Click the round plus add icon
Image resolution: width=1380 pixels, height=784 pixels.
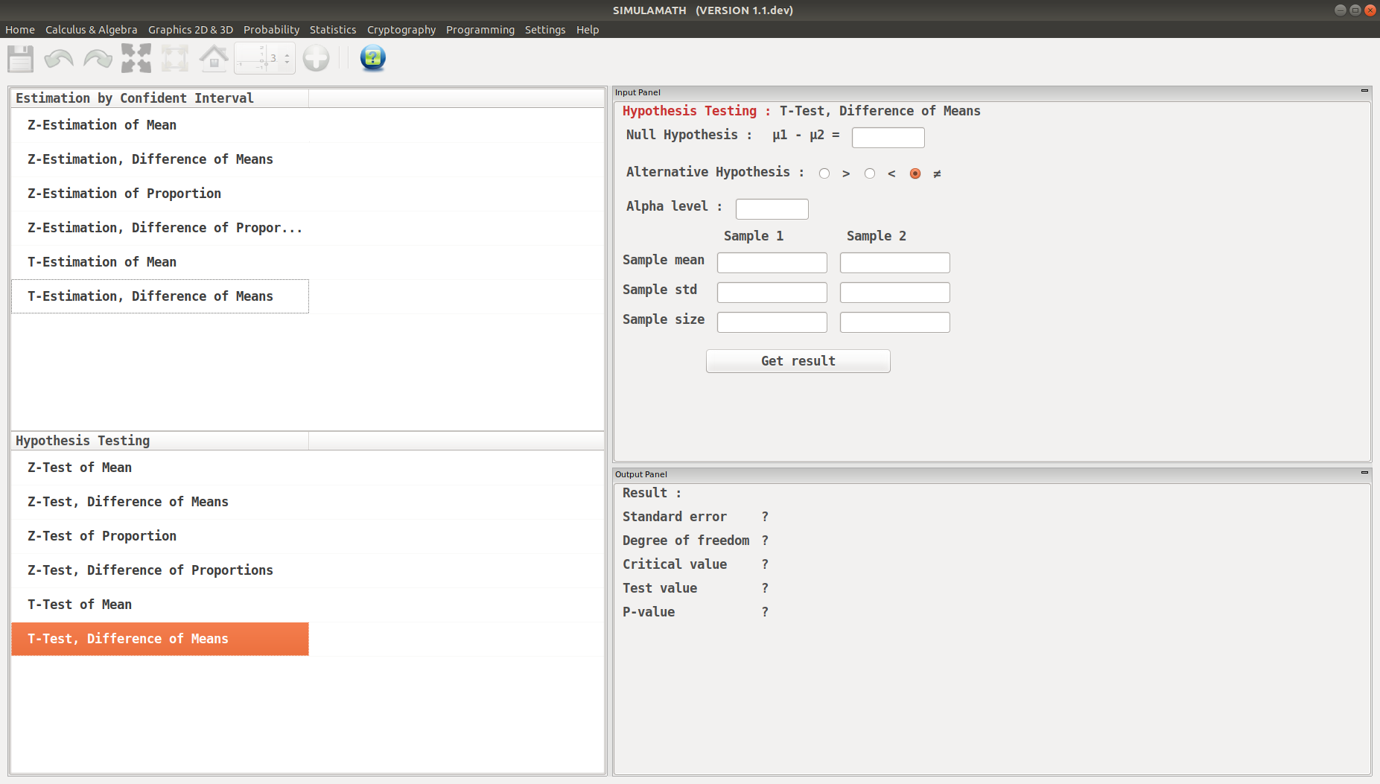[316, 58]
